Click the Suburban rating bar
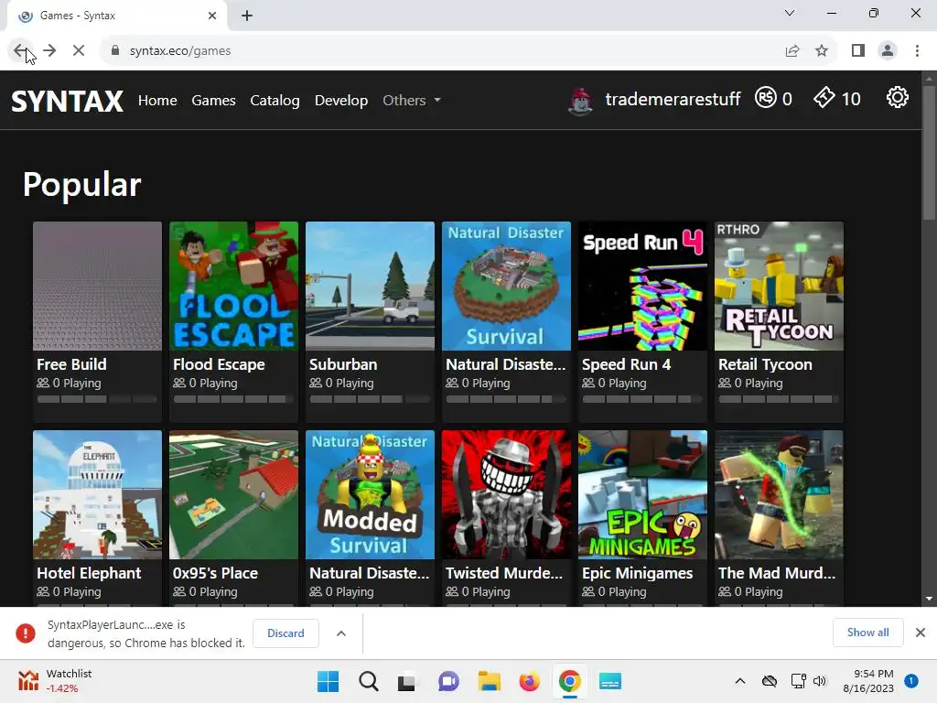 tap(370, 399)
